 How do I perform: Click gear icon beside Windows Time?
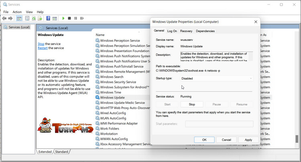tap(98, 92)
